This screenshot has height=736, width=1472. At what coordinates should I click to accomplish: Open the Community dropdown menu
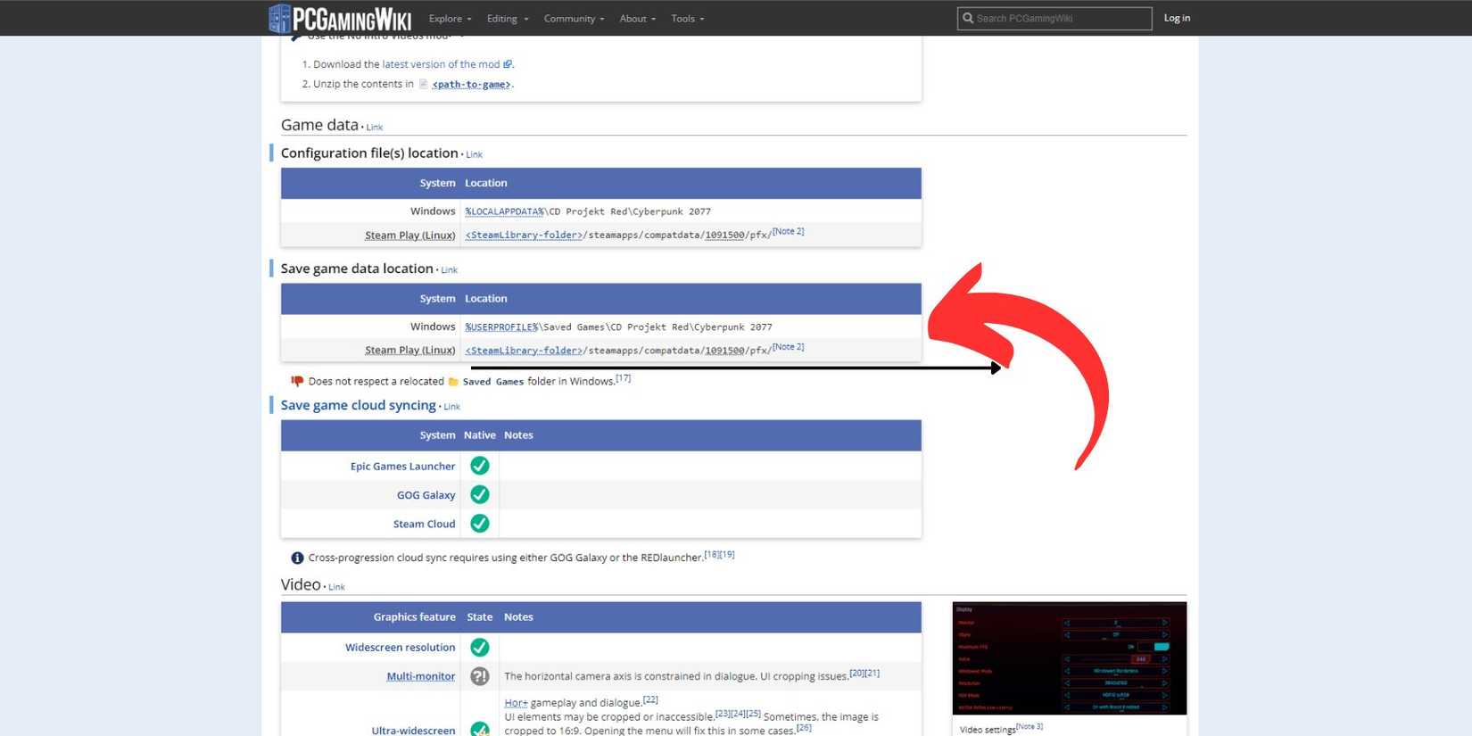[x=574, y=19]
